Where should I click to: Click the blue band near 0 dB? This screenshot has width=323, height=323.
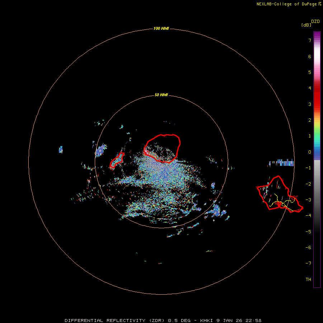pos(317,154)
